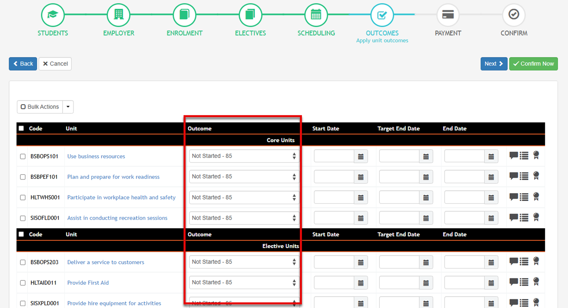Click award ribbon icon for HLTWHS001 row
Screen dimensions: 568x308
point(536,197)
